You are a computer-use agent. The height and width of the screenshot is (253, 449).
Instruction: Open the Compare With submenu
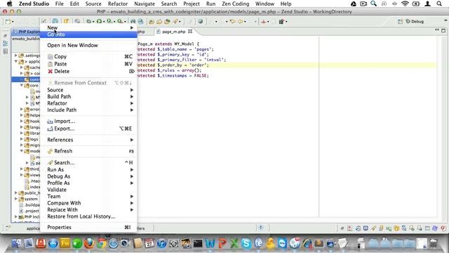88,203
